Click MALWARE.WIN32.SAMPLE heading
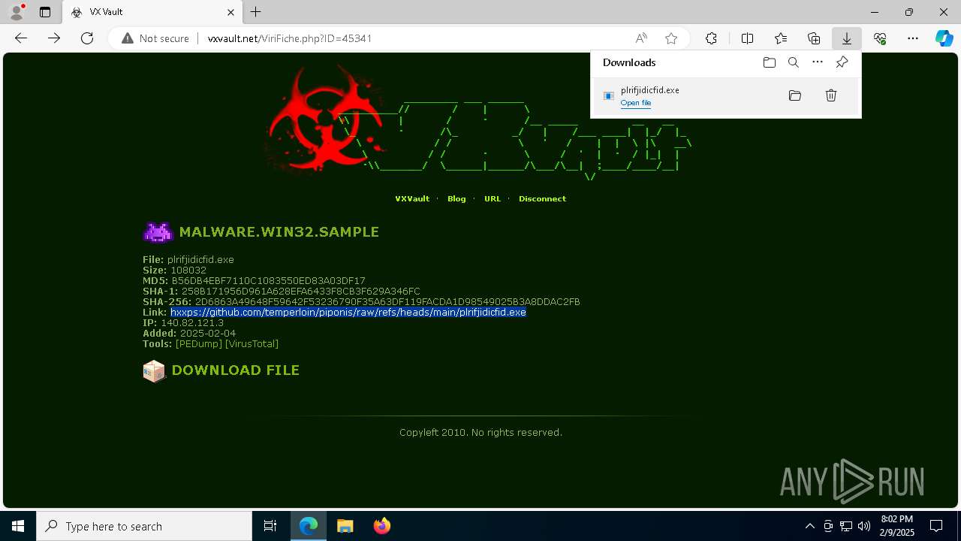This screenshot has width=961, height=541. point(279,232)
